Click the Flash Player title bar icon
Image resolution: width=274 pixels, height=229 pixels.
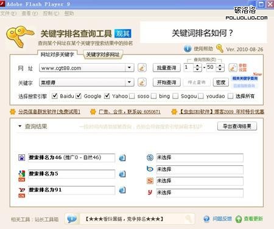click(x=2, y=4)
